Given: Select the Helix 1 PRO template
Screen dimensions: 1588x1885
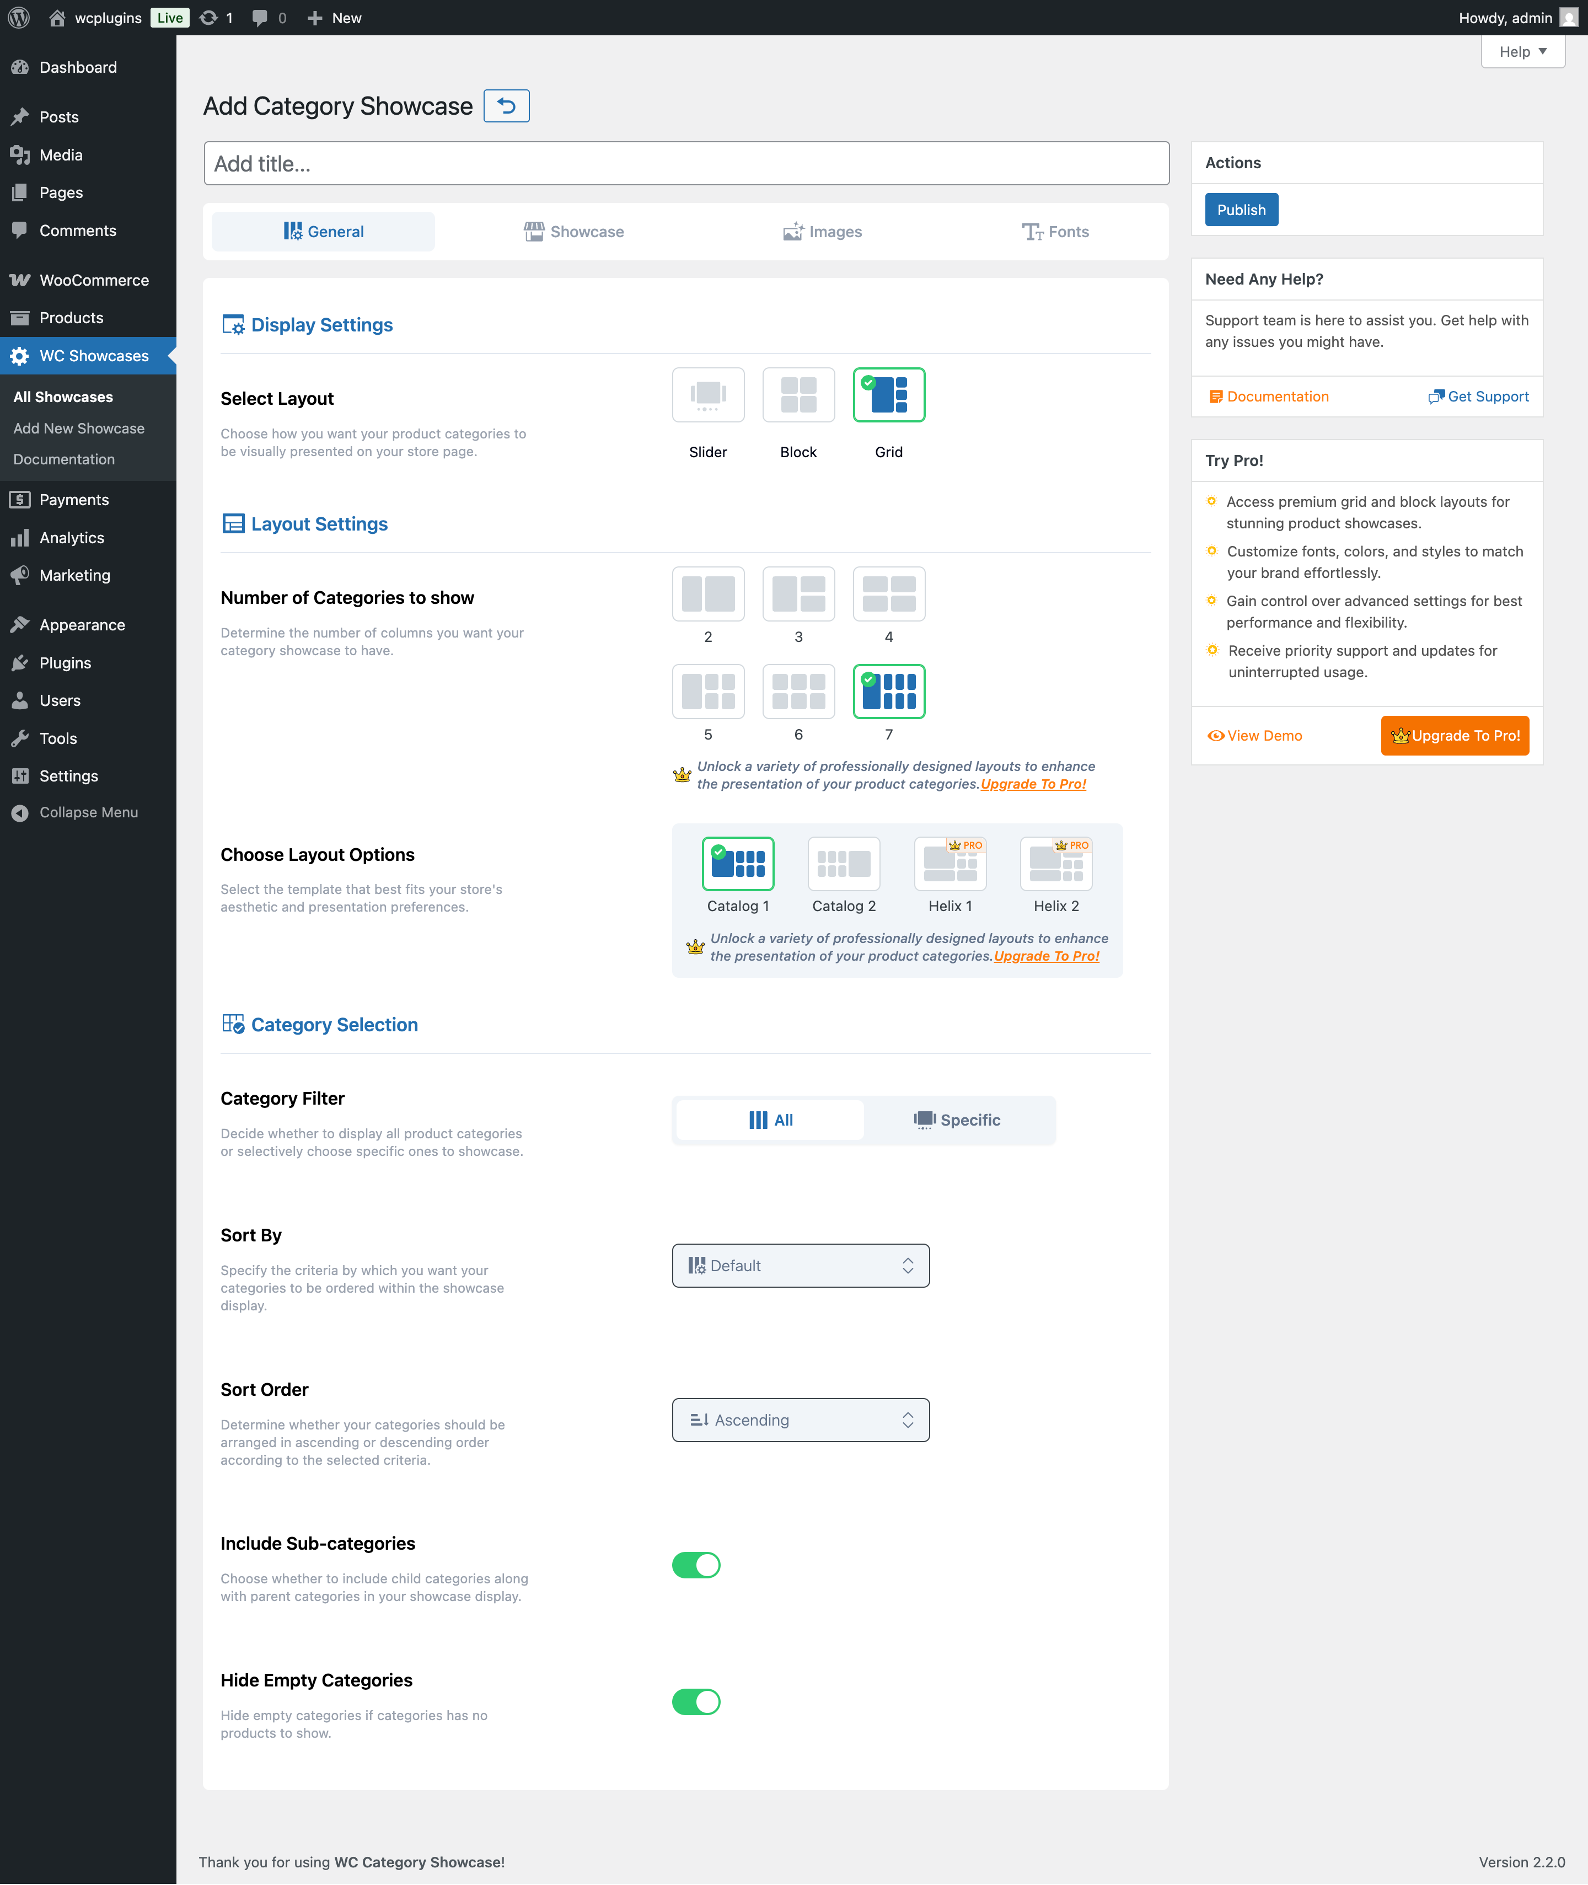Looking at the screenshot, I should click(949, 863).
